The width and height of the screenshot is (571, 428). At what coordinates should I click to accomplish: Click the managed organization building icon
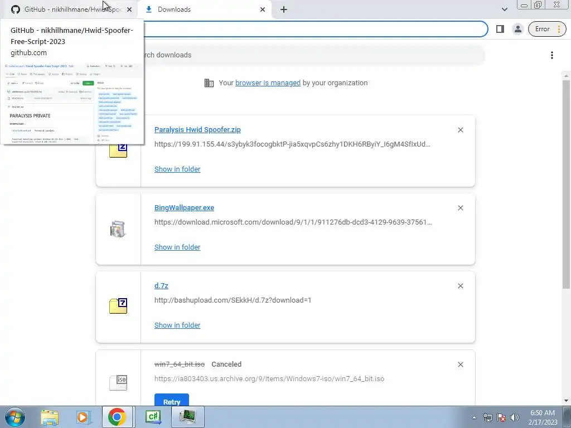[x=209, y=83]
